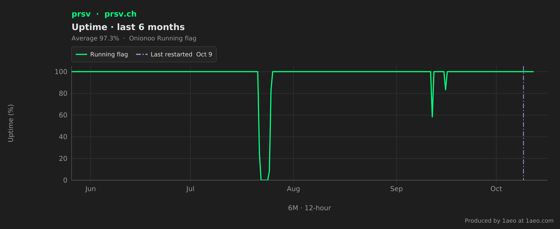Click "Produced by 1aeo at 1aeo.com" credit
The width and height of the screenshot is (560, 229).
click(x=509, y=221)
